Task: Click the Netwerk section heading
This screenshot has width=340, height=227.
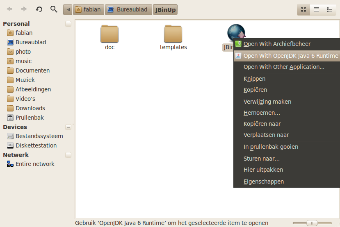Action: (16, 155)
